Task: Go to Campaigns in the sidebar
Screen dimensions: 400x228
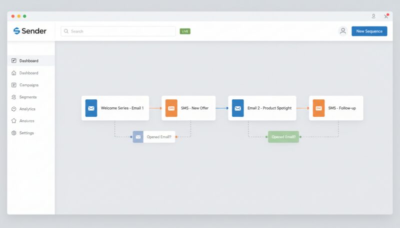Action: pos(28,85)
